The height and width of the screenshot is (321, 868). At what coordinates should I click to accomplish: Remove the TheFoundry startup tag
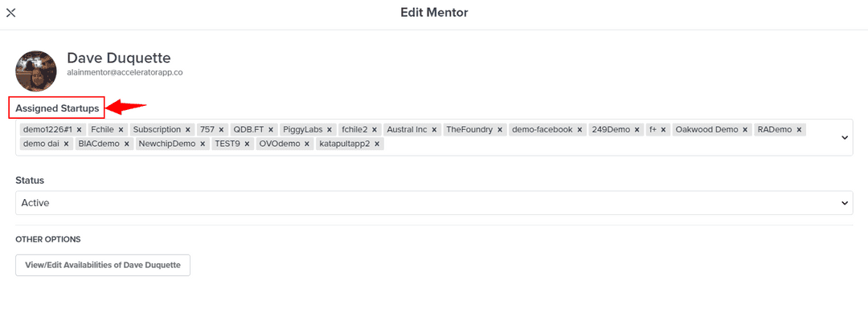point(500,129)
